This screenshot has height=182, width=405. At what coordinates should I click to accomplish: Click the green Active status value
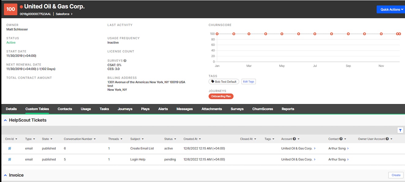[x=11, y=43]
